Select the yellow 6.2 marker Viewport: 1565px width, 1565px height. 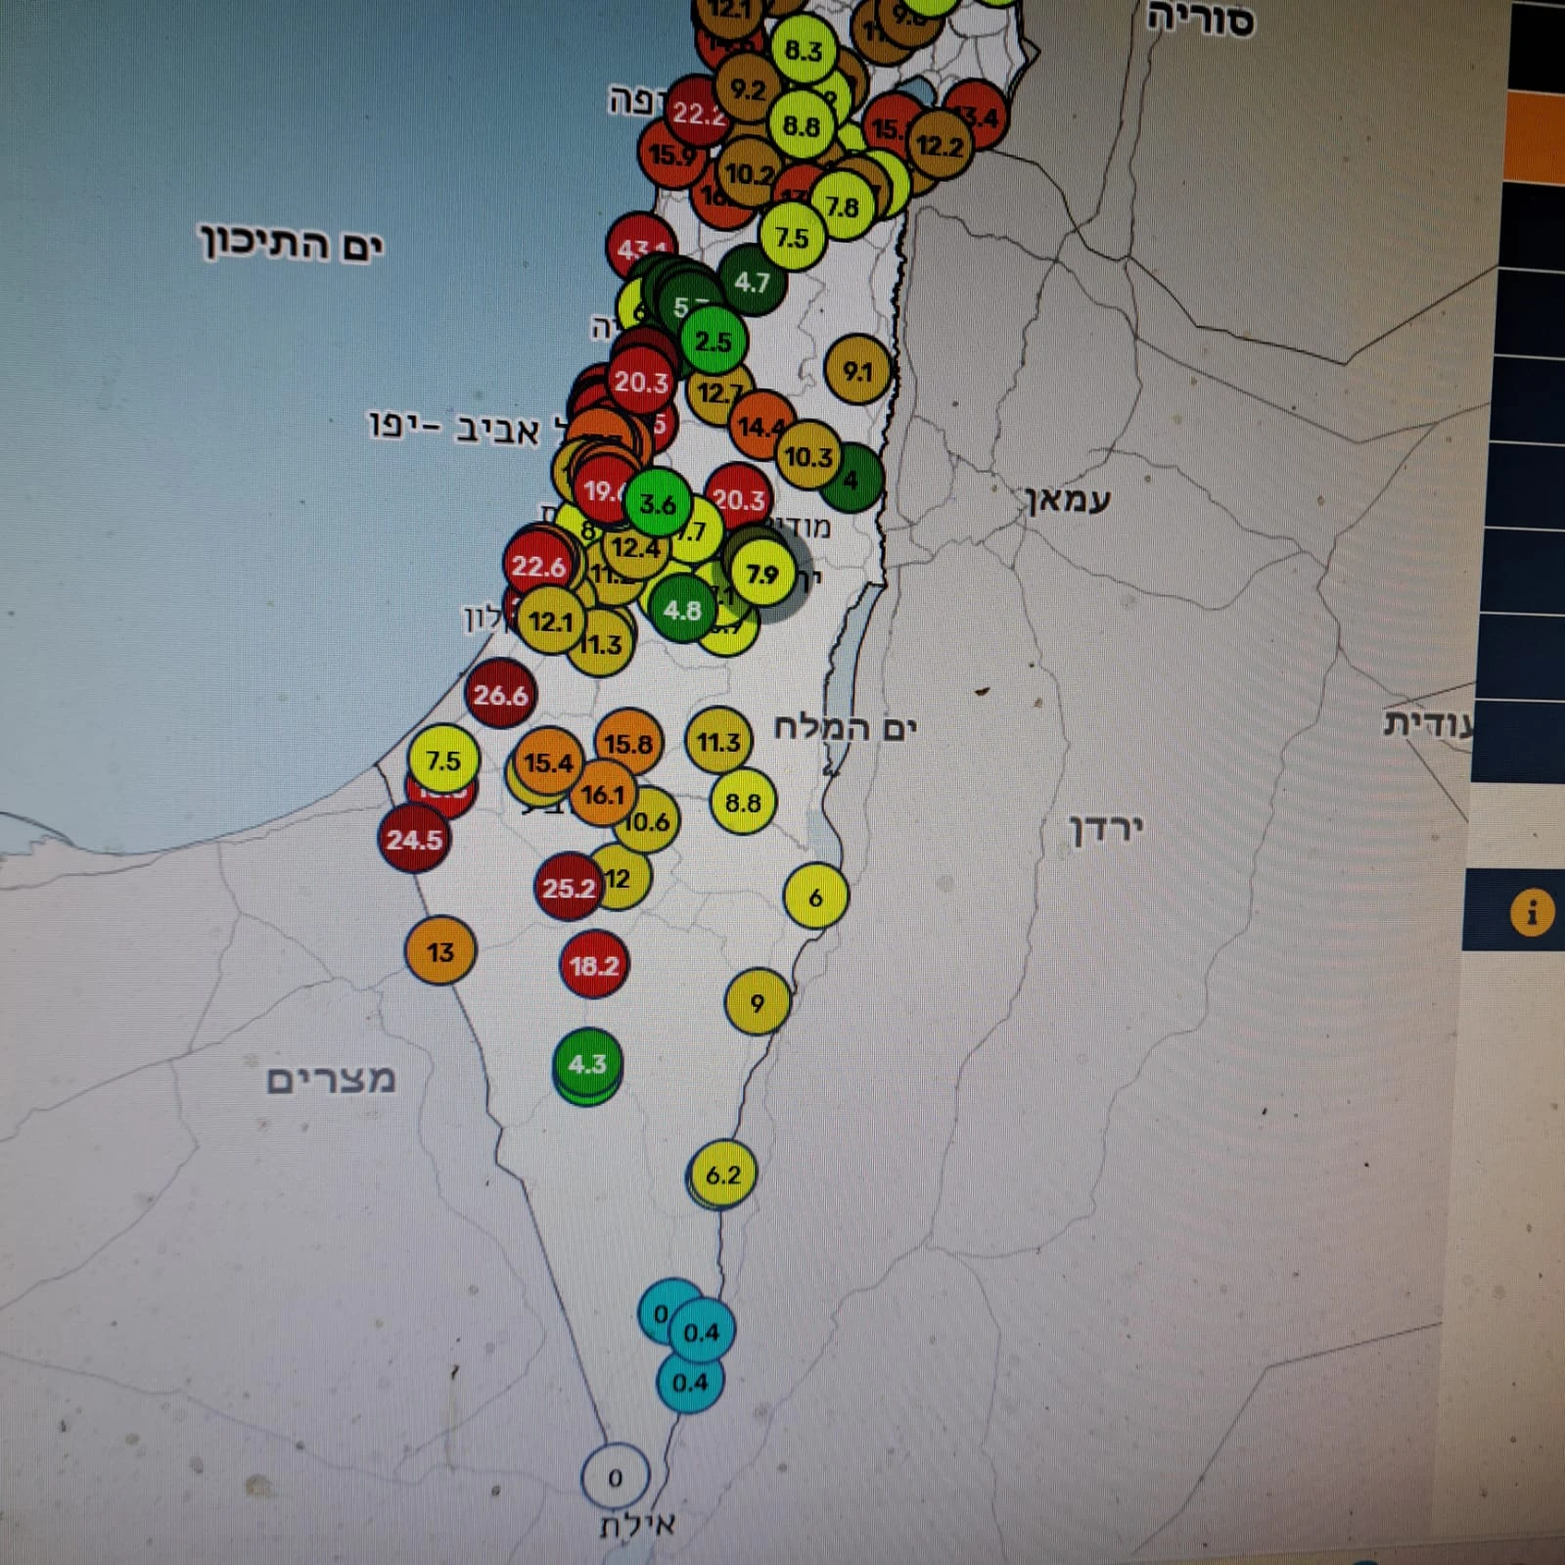click(x=723, y=1174)
